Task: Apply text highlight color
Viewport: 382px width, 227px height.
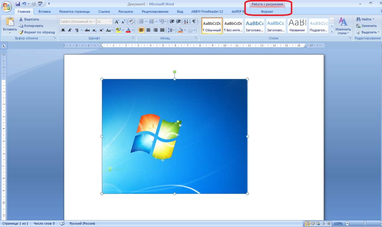Action: pos(118,30)
